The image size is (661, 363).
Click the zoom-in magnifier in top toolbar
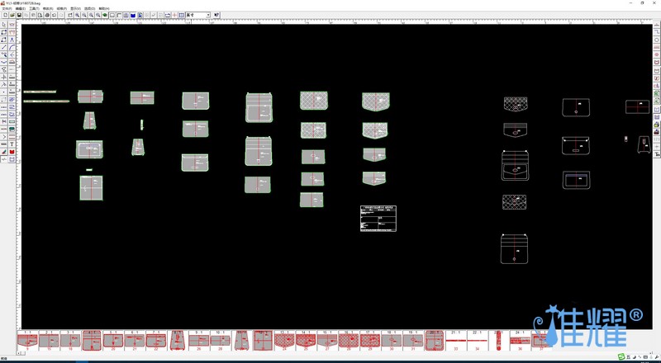[x=78, y=15]
